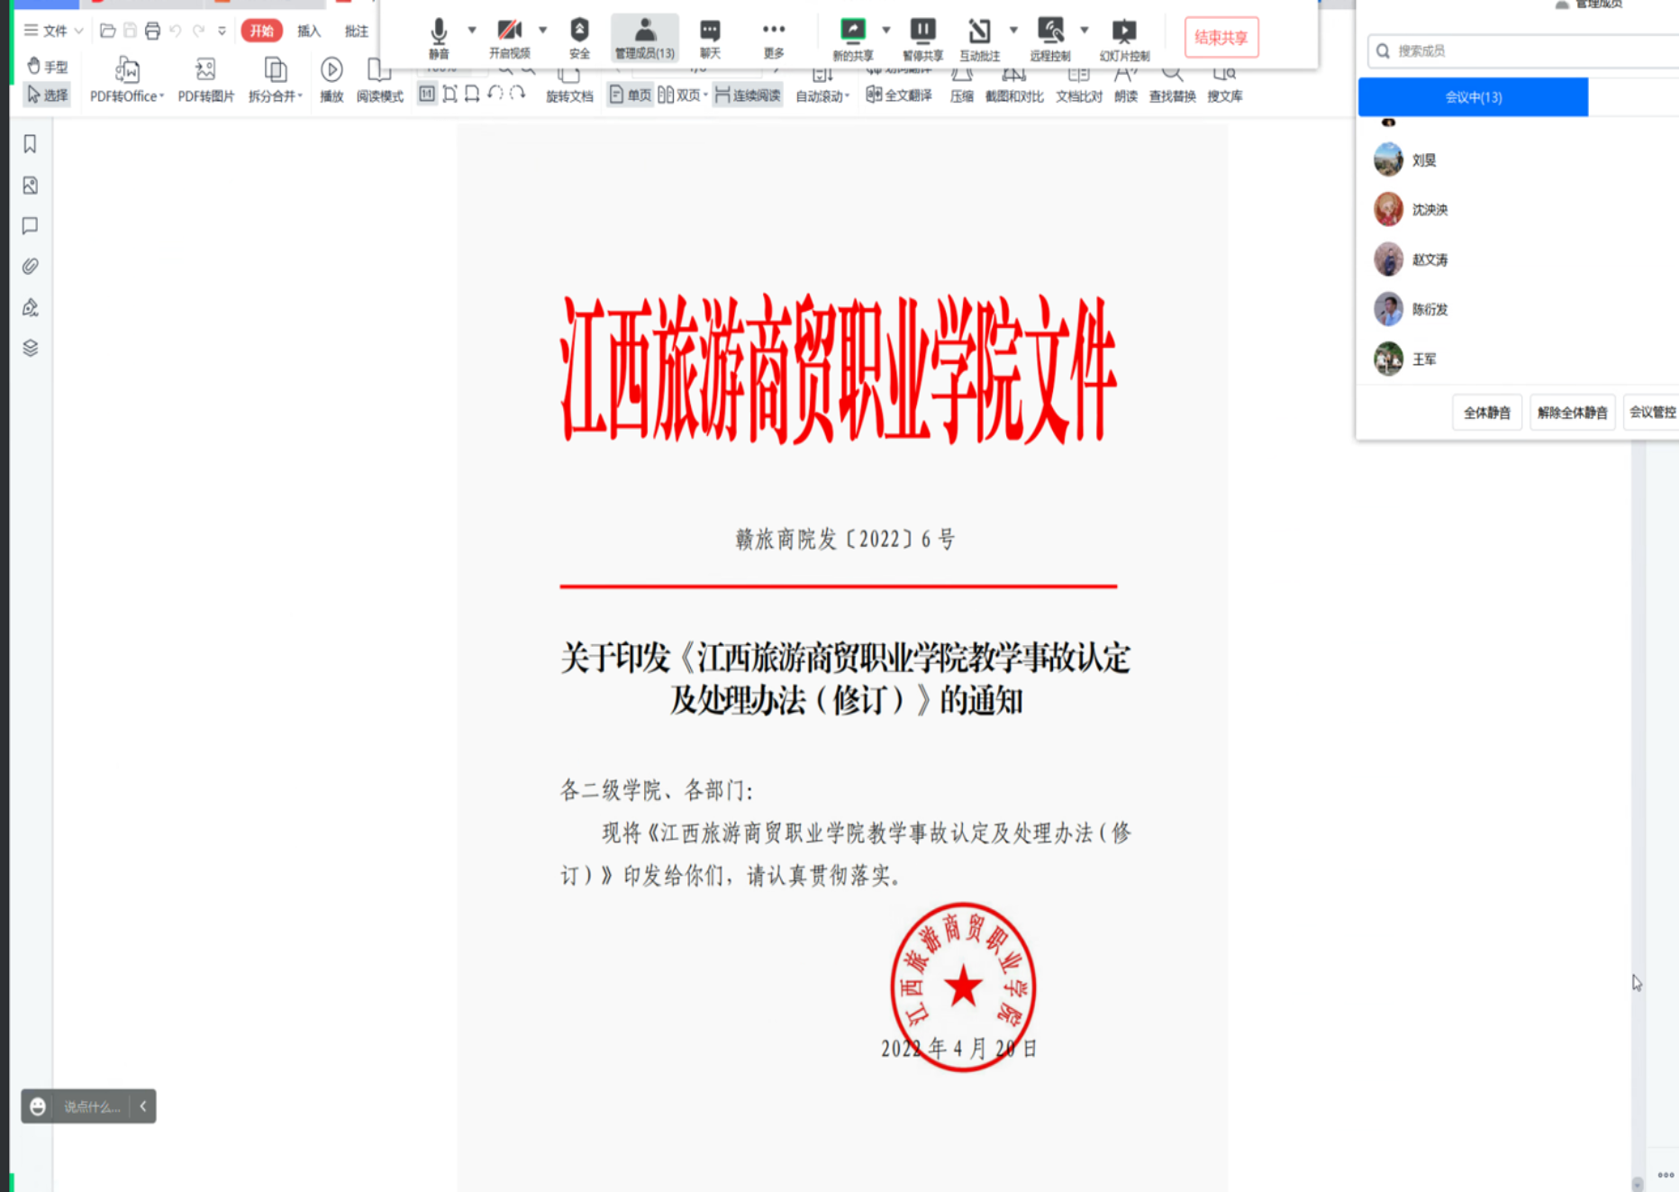Click the Play button in the PDF toolbar
The height and width of the screenshot is (1192, 1680).
coord(331,79)
